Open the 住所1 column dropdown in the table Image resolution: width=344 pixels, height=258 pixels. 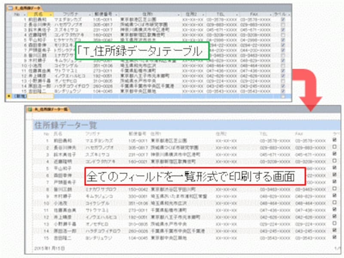(x=178, y=15)
